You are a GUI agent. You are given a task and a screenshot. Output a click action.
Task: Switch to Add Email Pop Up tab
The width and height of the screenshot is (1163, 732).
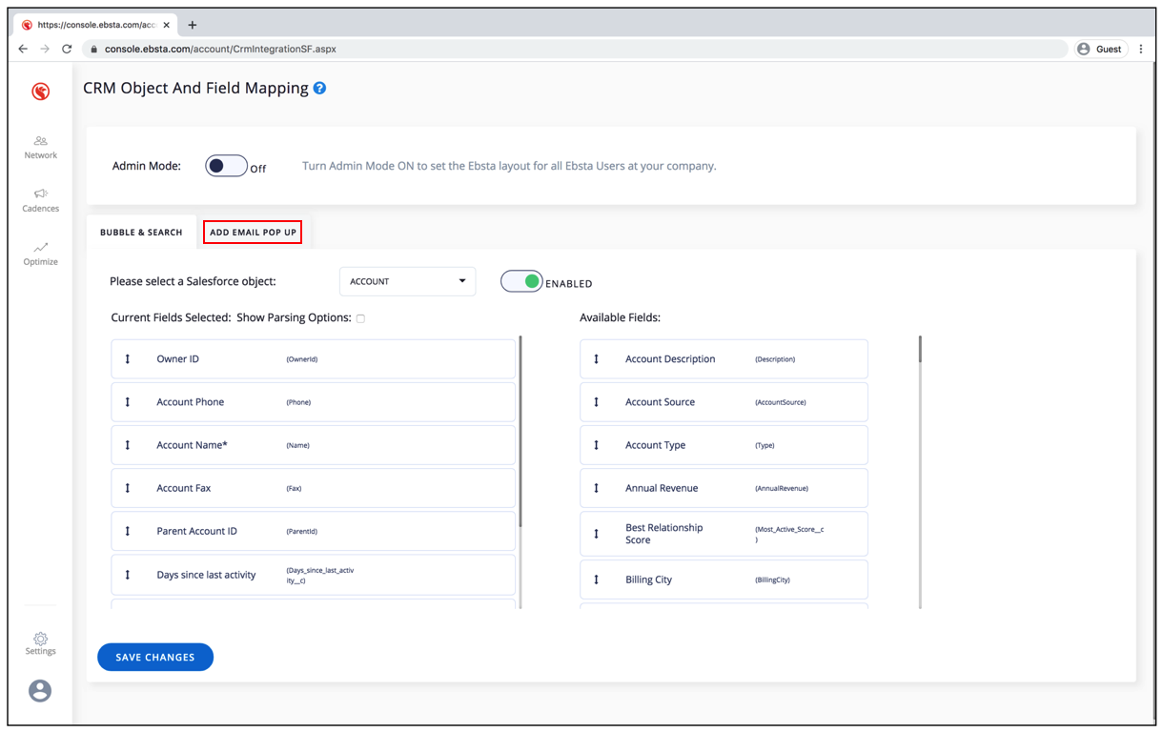click(253, 232)
